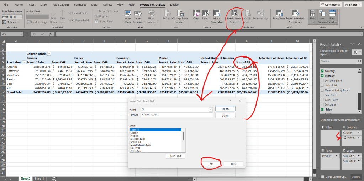Uncheck the Country field checkbox
The height and width of the screenshot is (181, 364).
point(322,71)
